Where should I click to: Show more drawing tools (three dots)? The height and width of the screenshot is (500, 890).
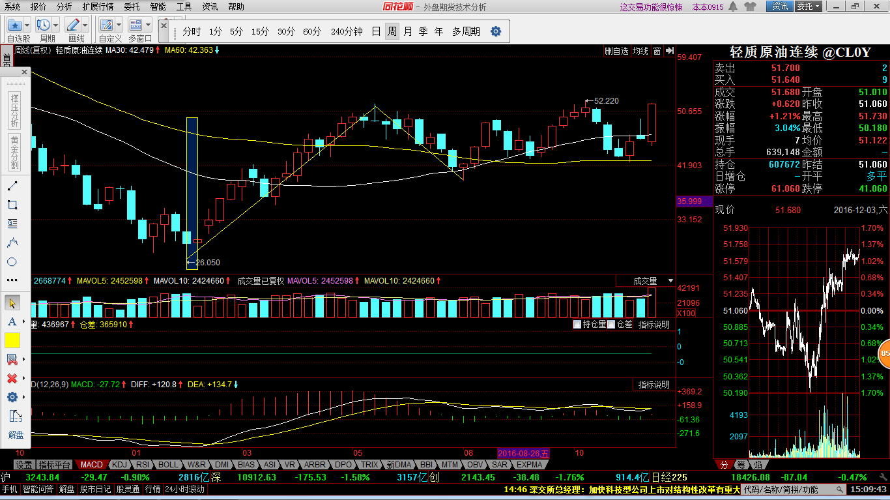coord(12,280)
